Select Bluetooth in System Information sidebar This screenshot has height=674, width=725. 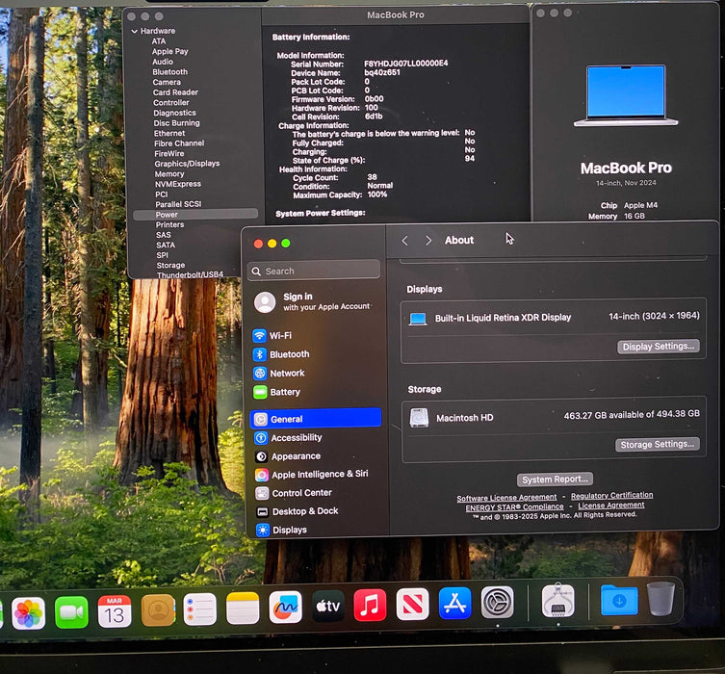[170, 72]
